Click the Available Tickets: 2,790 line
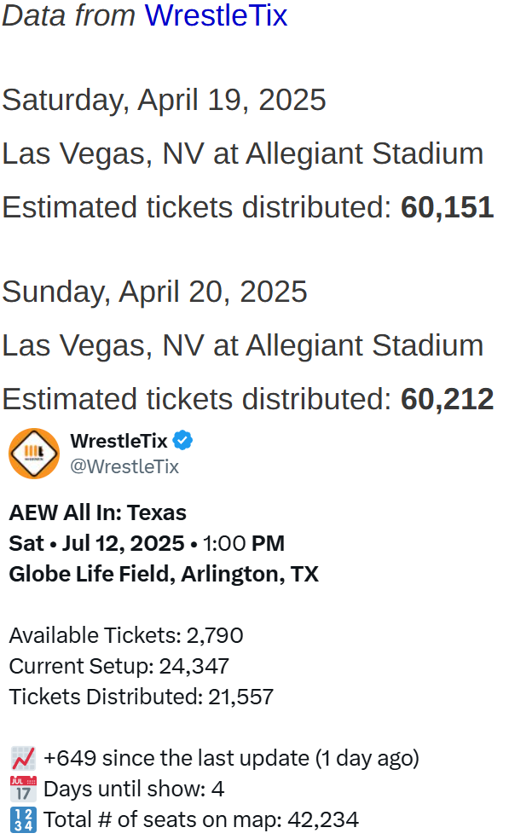The image size is (509, 839). click(126, 635)
